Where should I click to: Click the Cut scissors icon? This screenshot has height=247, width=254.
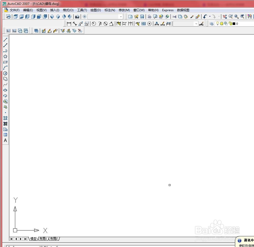point(174,17)
